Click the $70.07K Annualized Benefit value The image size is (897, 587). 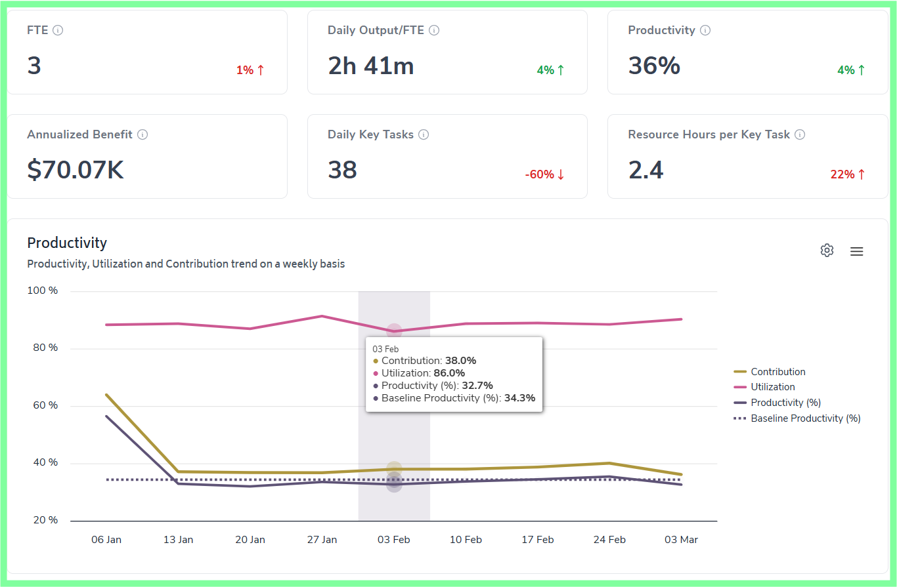click(x=76, y=170)
